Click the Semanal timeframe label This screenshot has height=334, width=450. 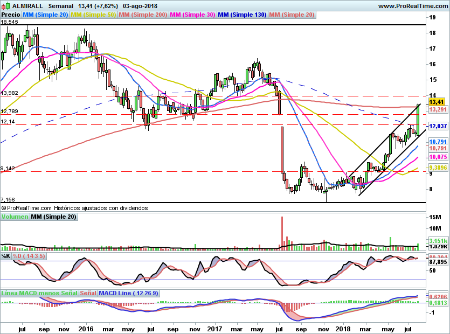click(x=60, y=6)
